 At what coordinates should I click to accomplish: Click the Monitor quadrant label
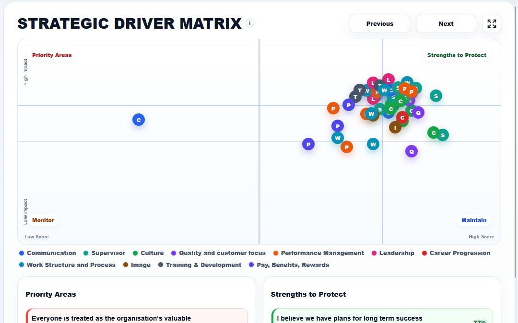click(x=43, y=220)
